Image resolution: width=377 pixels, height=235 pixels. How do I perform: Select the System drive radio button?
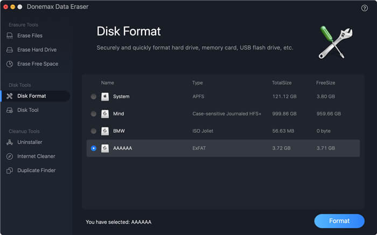pos(94,96)
